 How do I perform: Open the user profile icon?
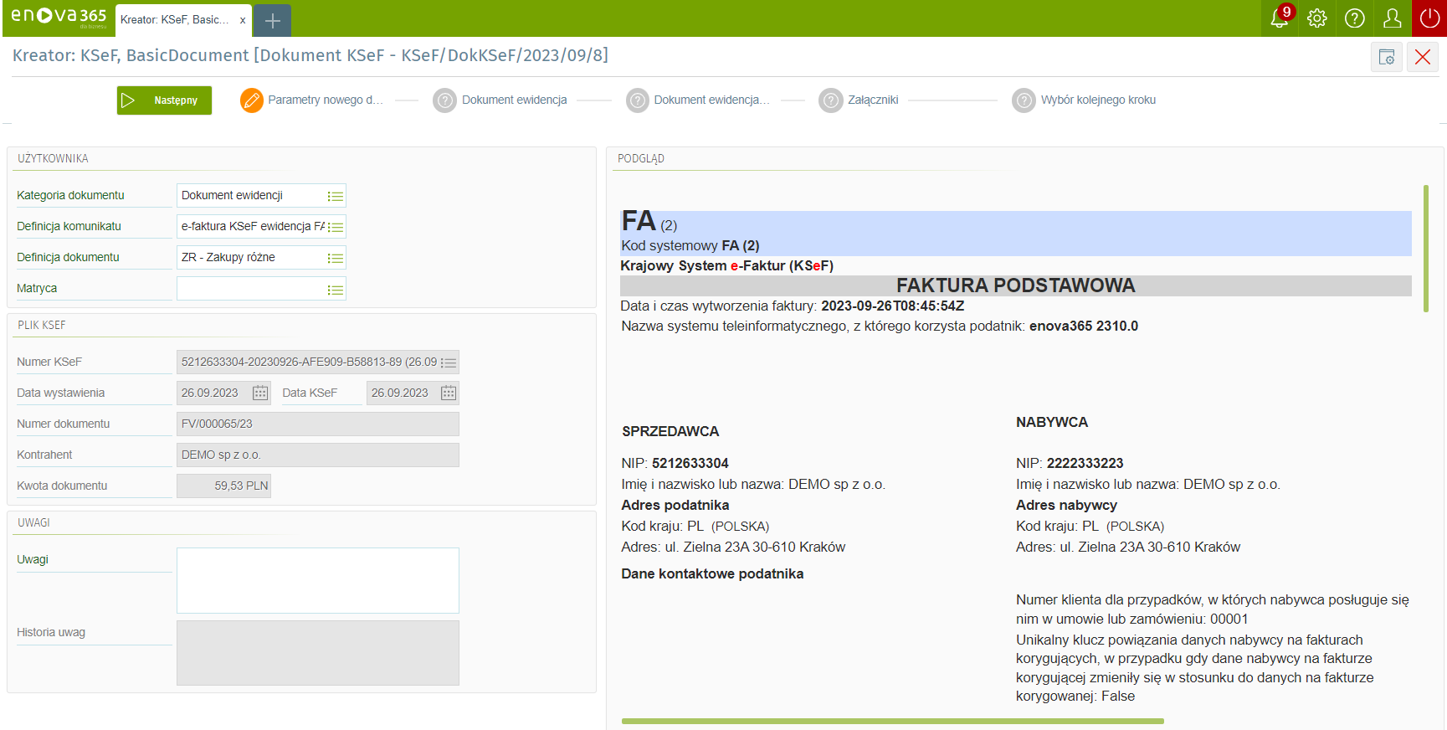pyautogui.click(x=1392, y=18)
